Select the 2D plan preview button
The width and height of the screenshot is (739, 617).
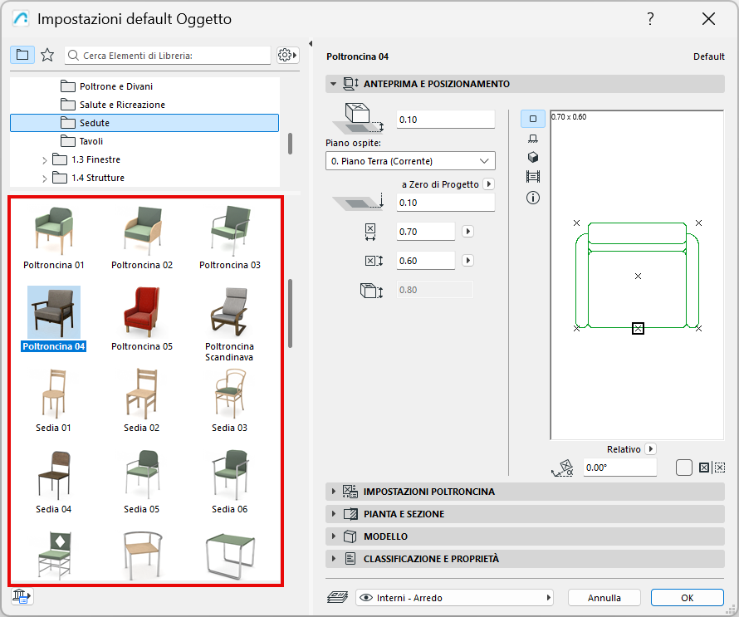coord(533,119)
